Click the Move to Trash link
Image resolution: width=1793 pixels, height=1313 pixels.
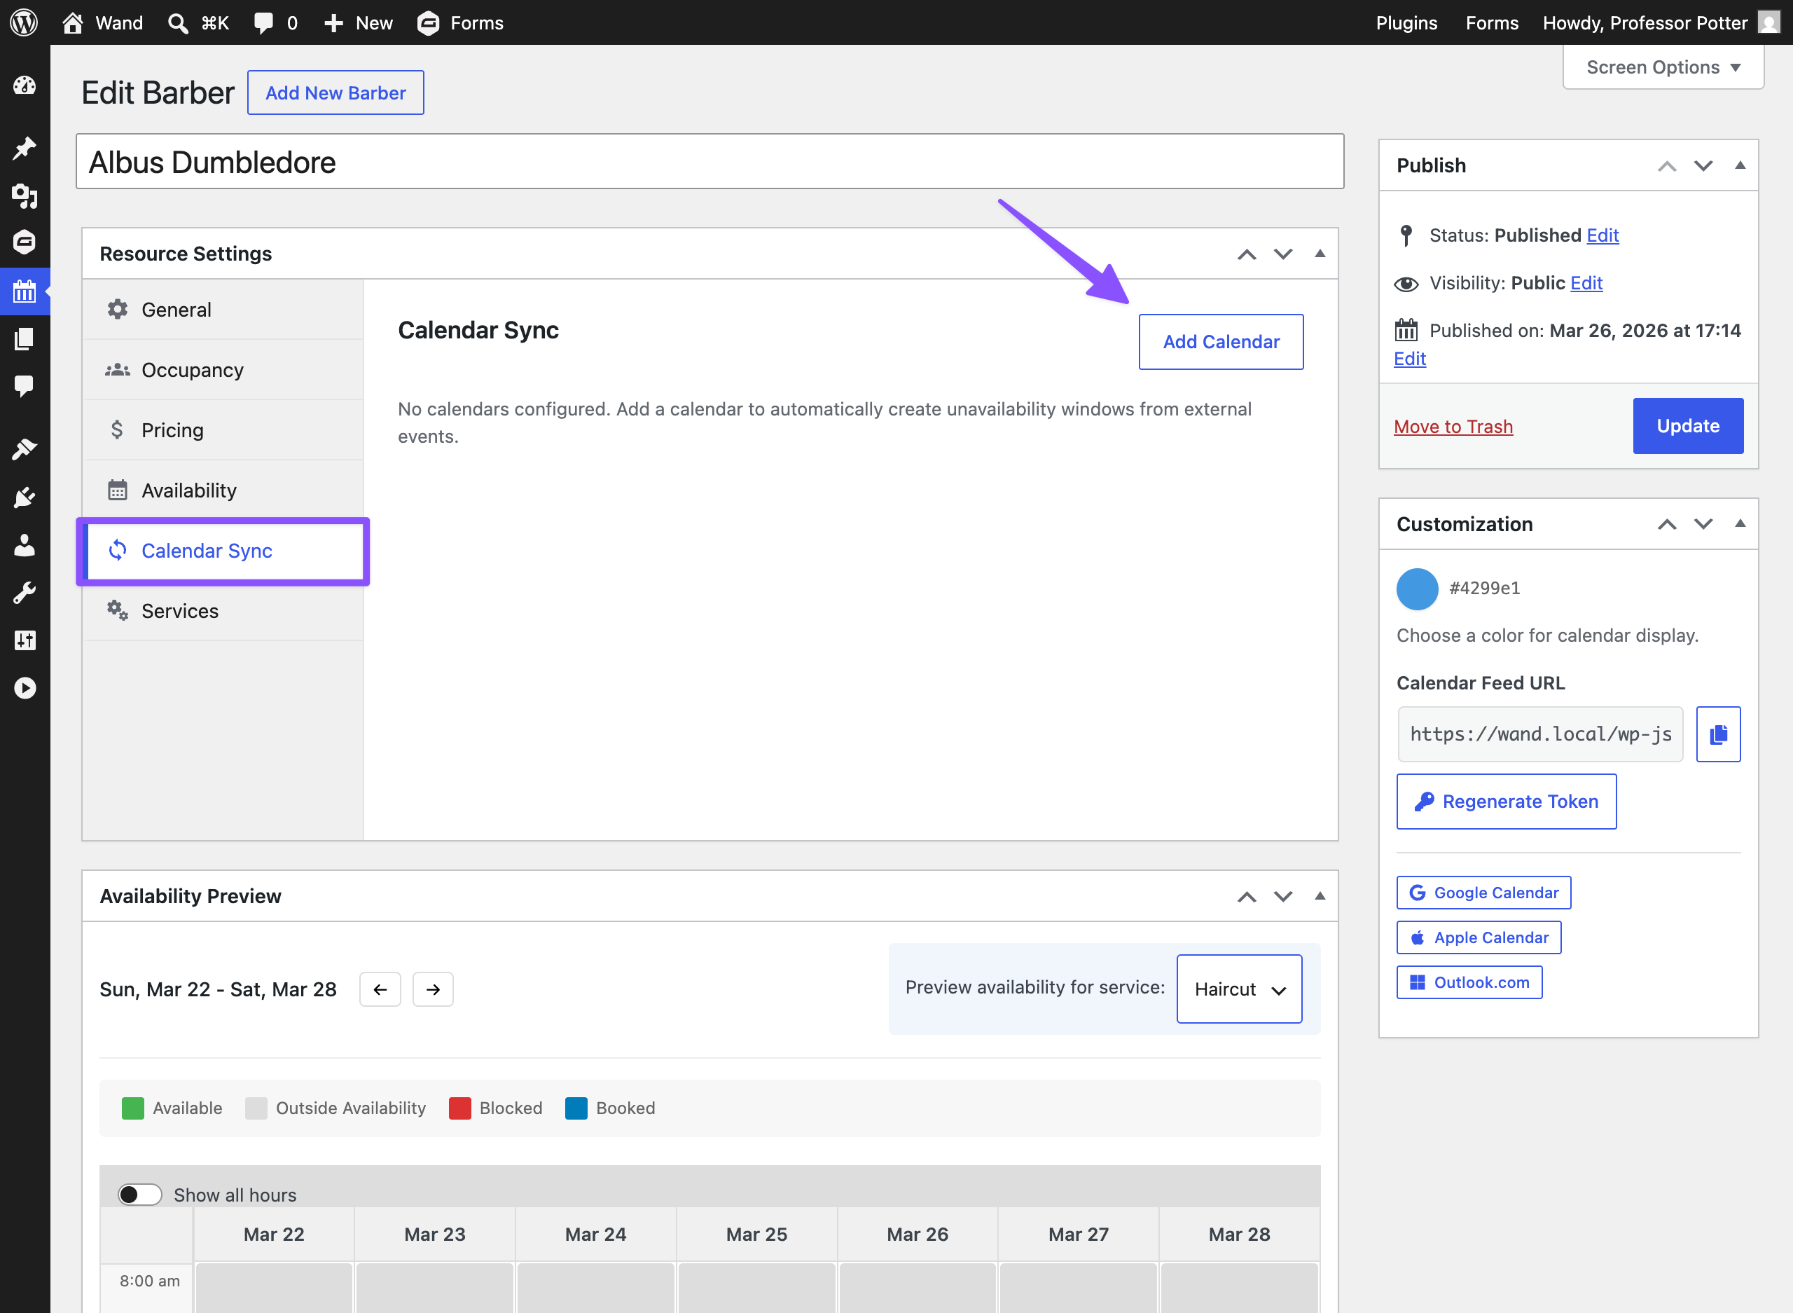1452,427
